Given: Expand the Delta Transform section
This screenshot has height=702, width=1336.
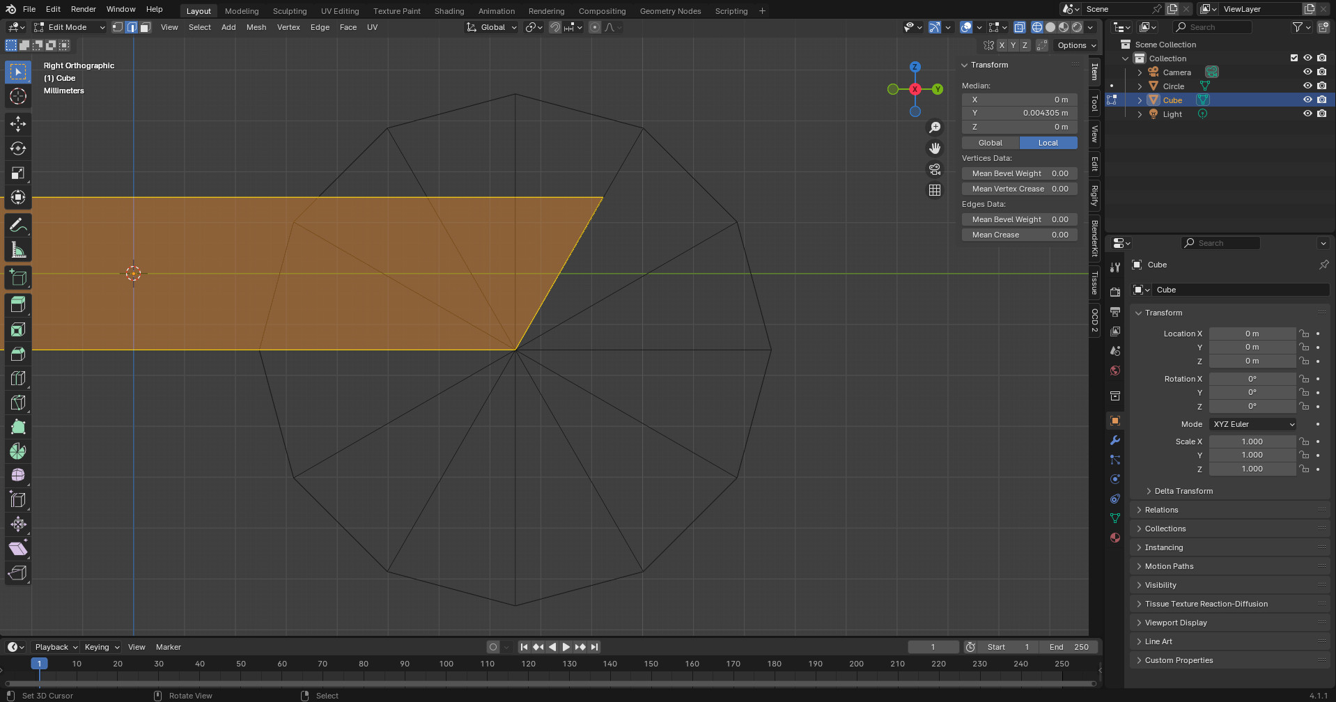Looking at the screenshot, I should (1183, 491).
